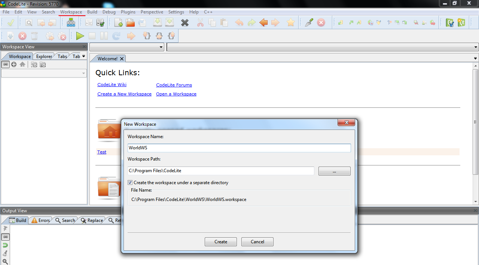Click the trash can icon in second toolbar

tap(34, 36)
